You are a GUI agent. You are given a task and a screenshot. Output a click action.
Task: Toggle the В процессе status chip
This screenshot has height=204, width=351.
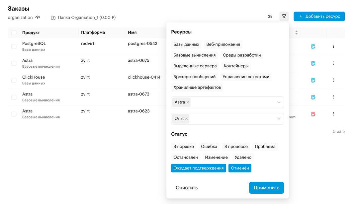point(236,147)
